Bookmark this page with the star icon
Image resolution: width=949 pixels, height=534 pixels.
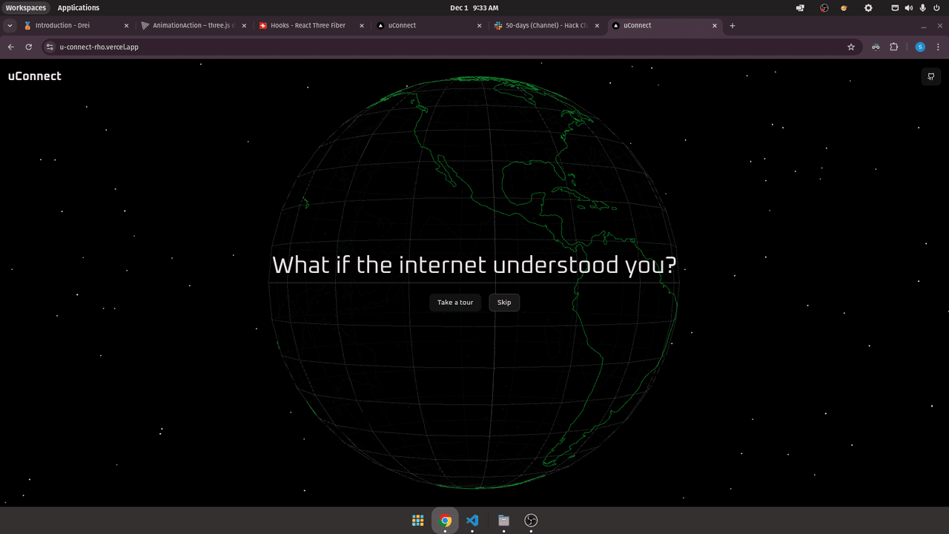coord(851,47)
